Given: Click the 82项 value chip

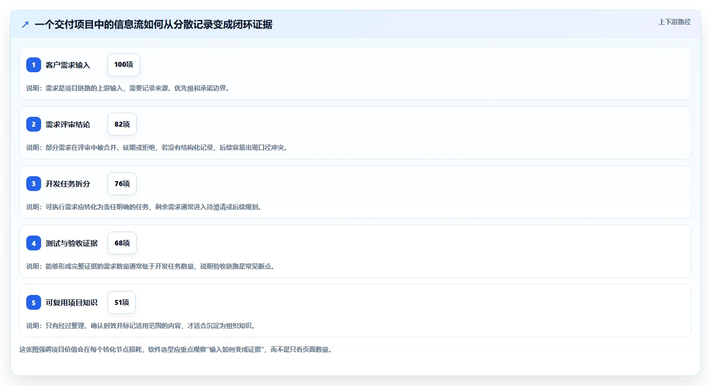Looking at the screenshot, I should pos(122,124).
